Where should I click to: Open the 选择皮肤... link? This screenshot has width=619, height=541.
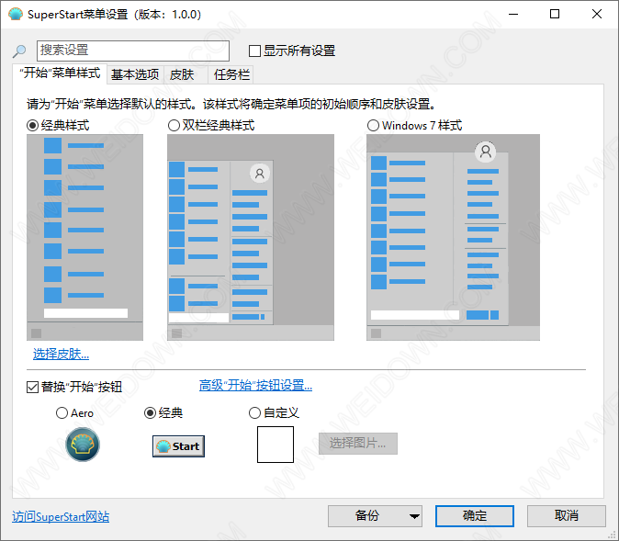coord(61,355)
